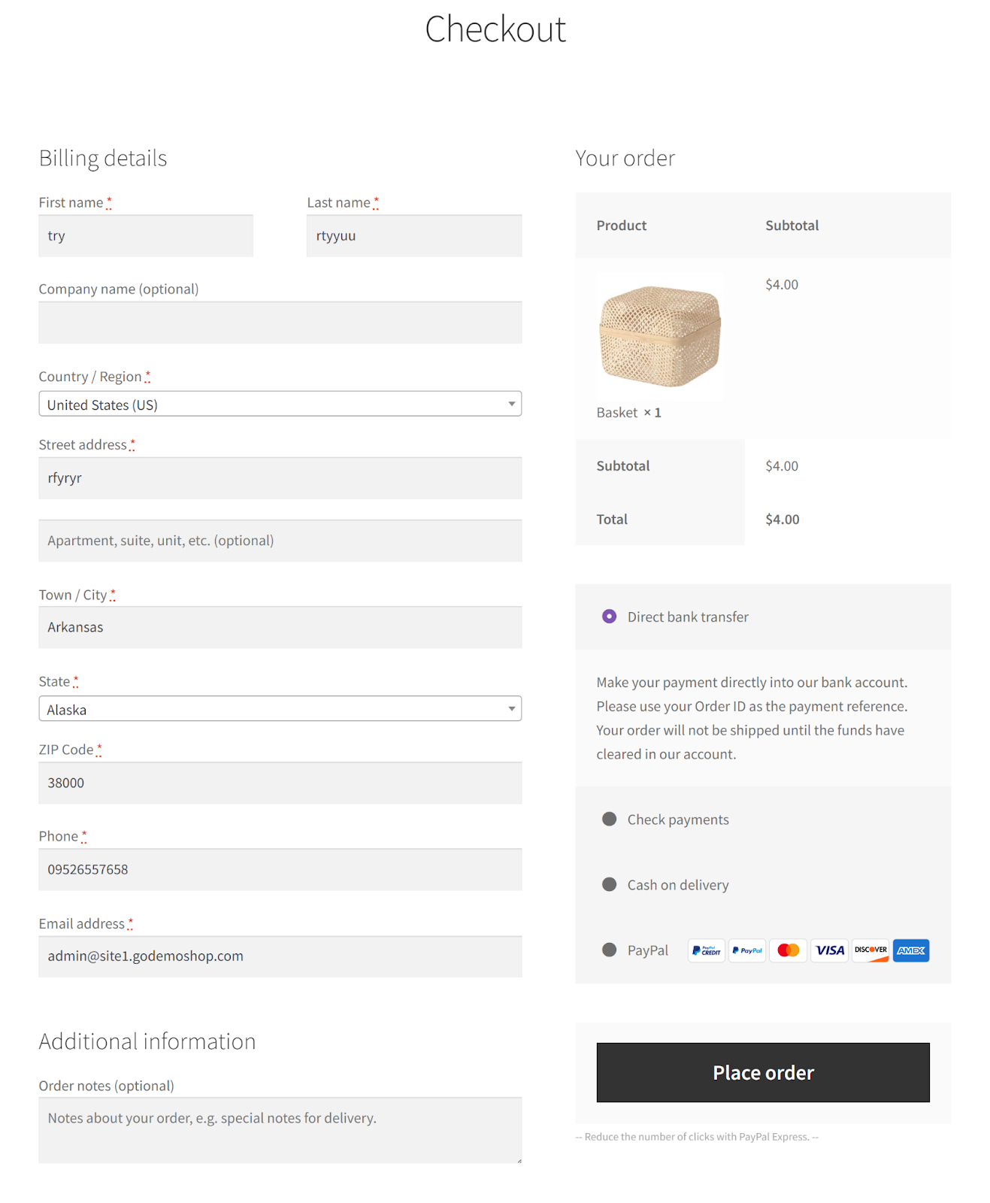Select Direct bank transfer payment option
The image size is (990, 1203).
click(x=610, y=617)
